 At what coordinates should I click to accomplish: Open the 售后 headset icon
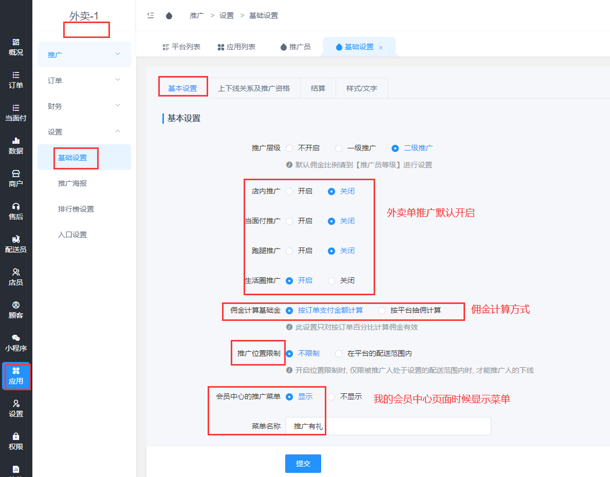pos(15,212)
